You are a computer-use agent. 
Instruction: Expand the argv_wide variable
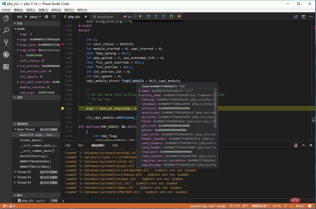(x=18, y=50)
